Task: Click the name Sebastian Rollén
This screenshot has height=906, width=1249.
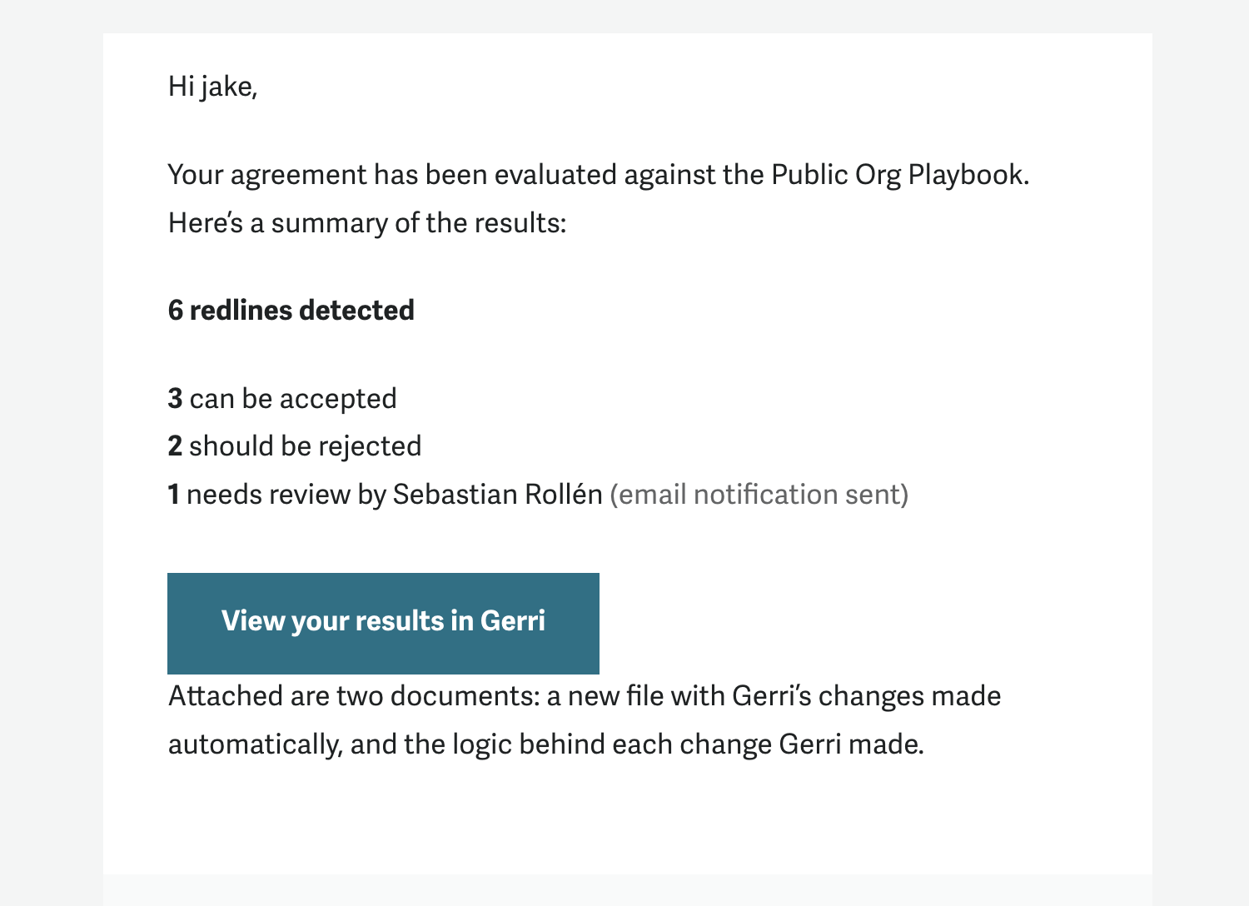Action: coord(497,495)
